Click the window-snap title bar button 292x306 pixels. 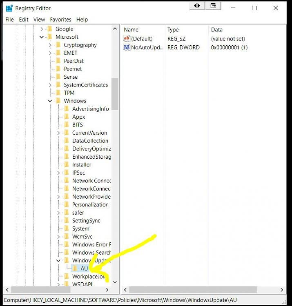[213, 6]
